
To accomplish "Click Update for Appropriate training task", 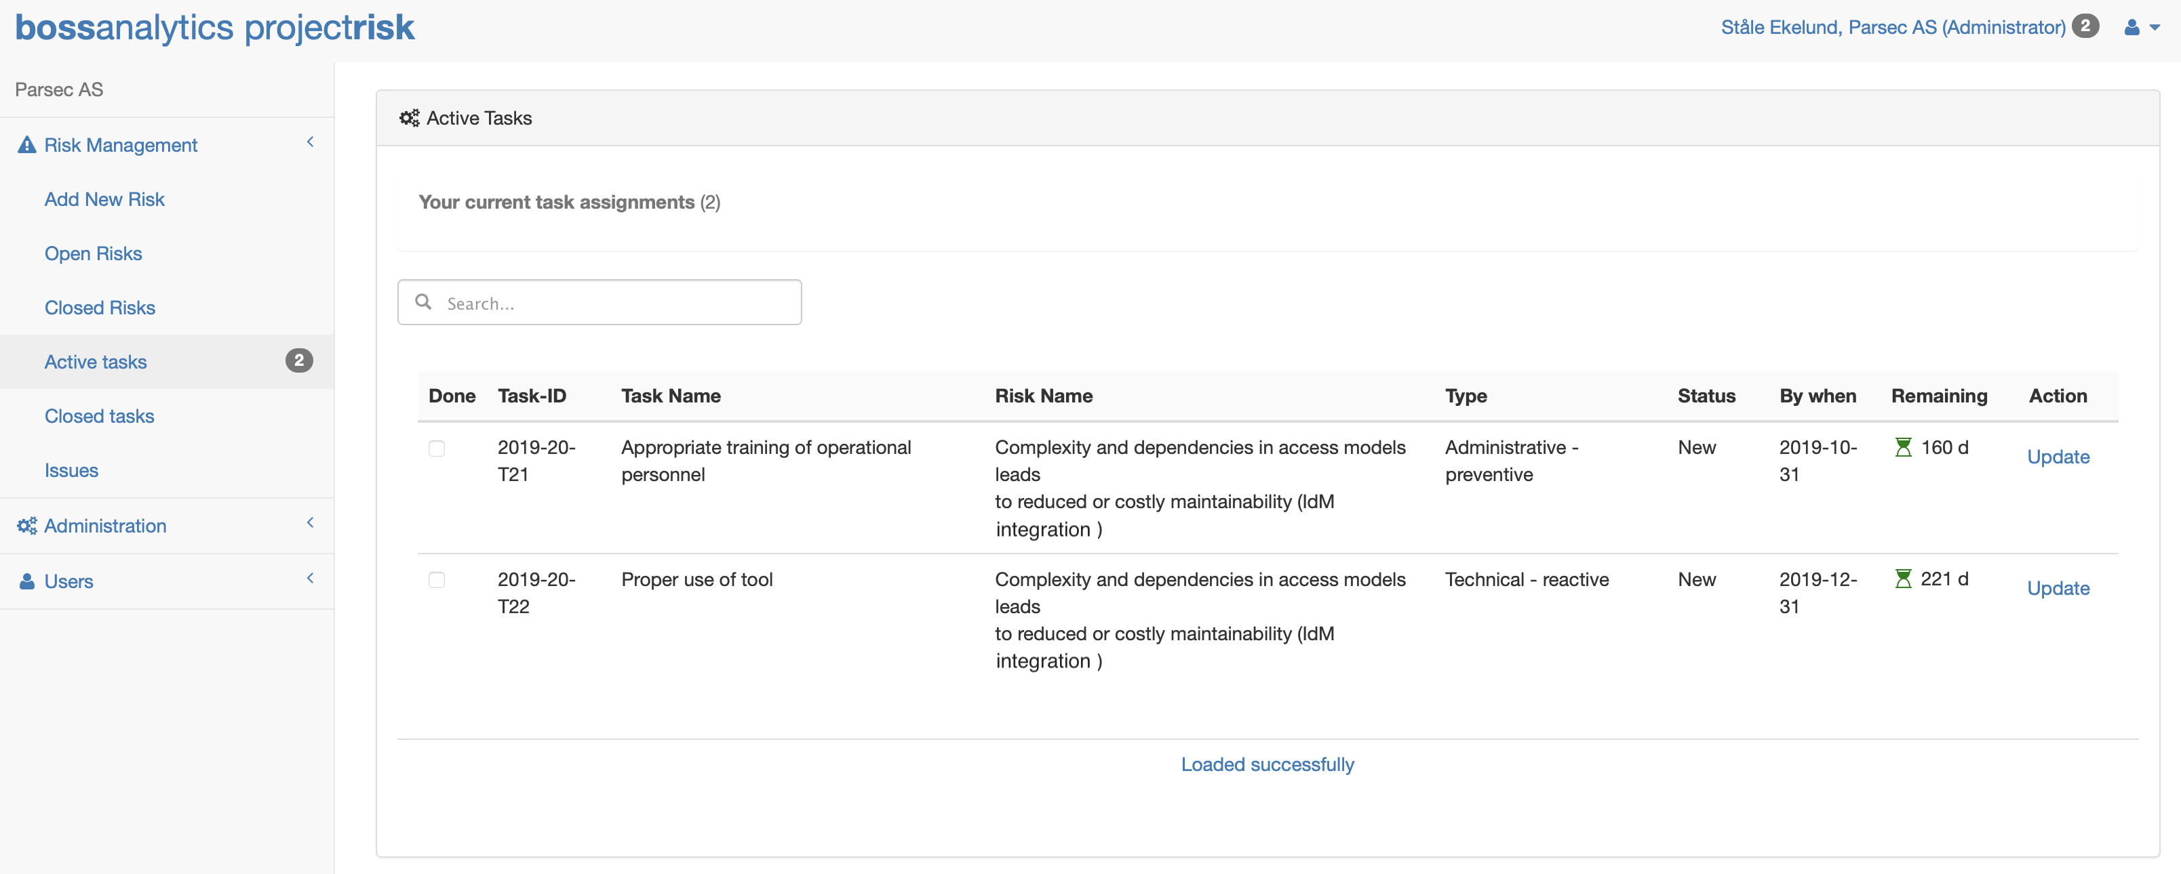I will click(2058, 457).
